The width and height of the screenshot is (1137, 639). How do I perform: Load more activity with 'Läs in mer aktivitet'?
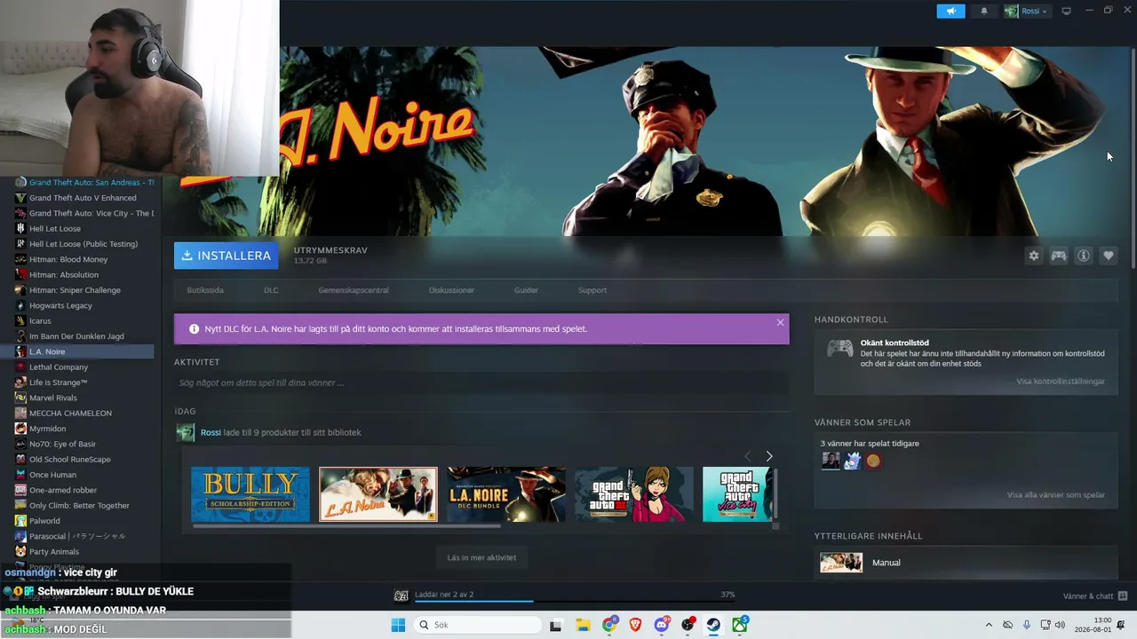click(x=481, y=557)
